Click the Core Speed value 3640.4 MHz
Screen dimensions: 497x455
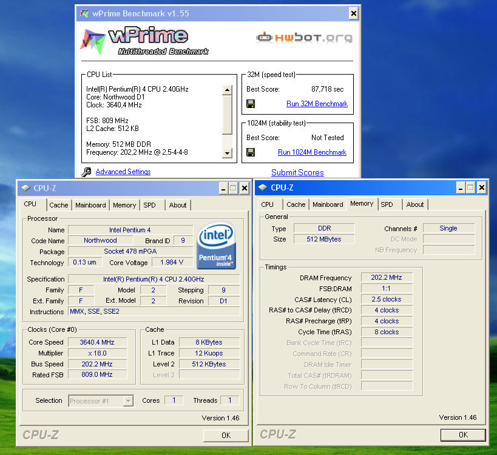[97, 342]
